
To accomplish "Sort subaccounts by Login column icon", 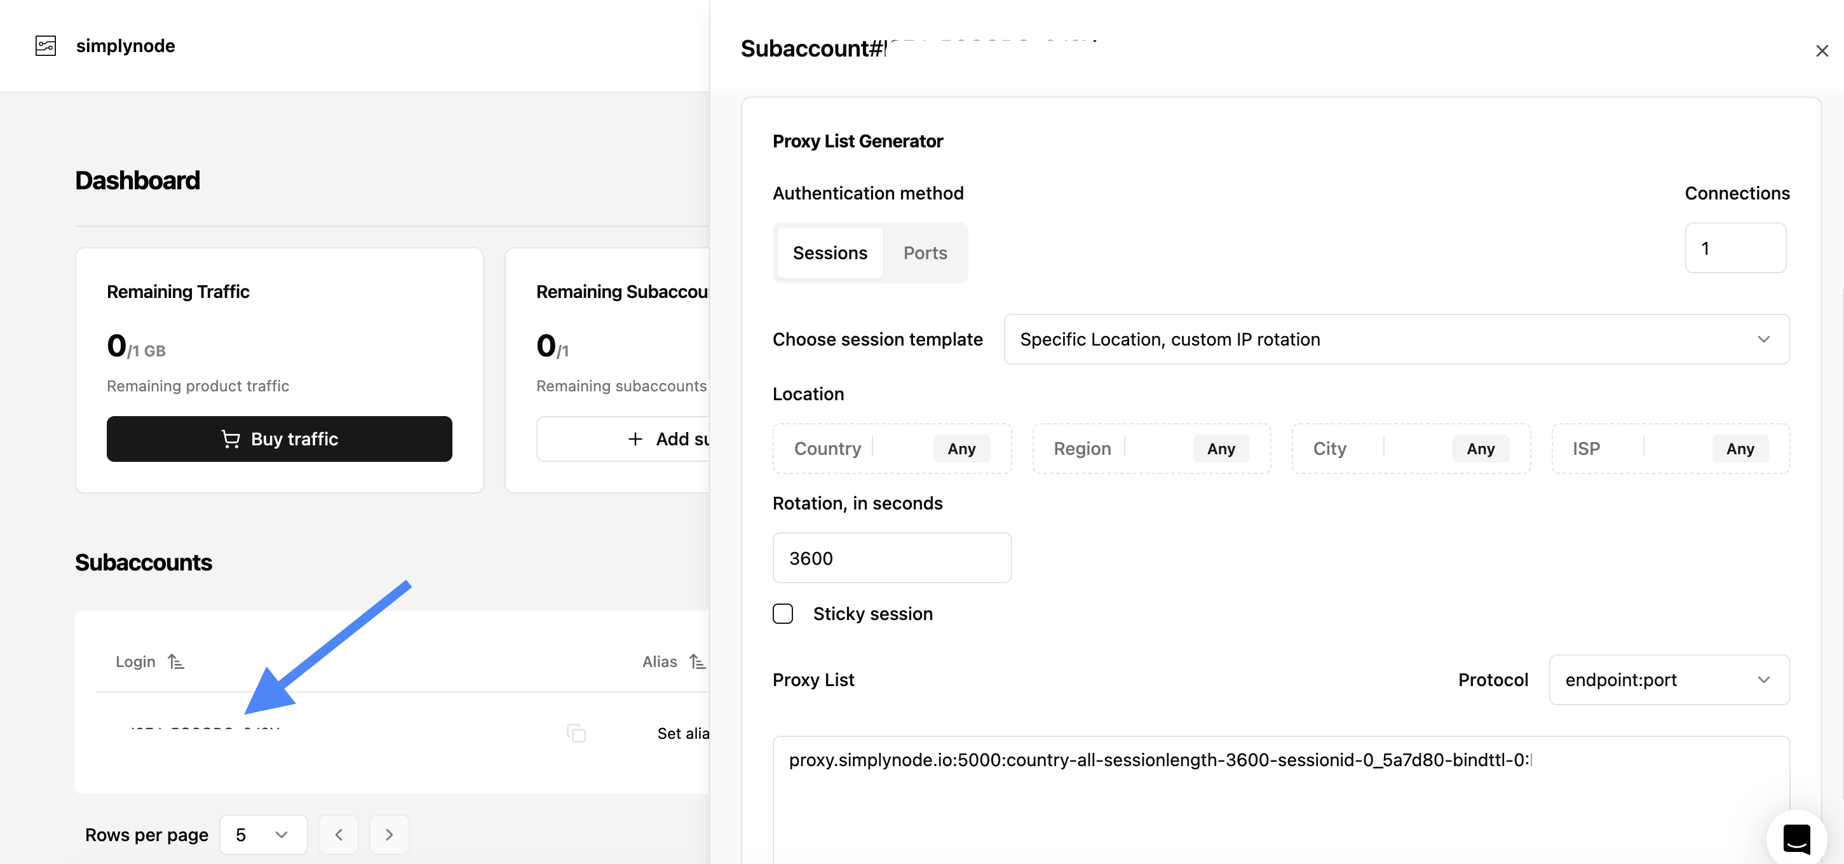I will pos(176,661).
